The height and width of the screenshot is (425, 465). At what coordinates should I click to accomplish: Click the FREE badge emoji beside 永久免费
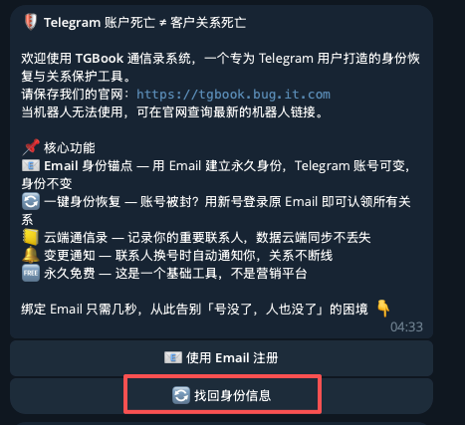31,273
